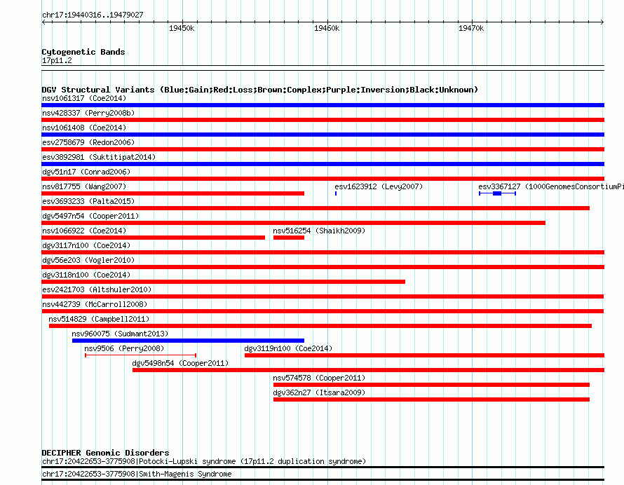Image resolution: width=624 pixels, height=485 pixels.
Task: Click the nsv817755 (Wang2007) label
Action: point(84,186)
